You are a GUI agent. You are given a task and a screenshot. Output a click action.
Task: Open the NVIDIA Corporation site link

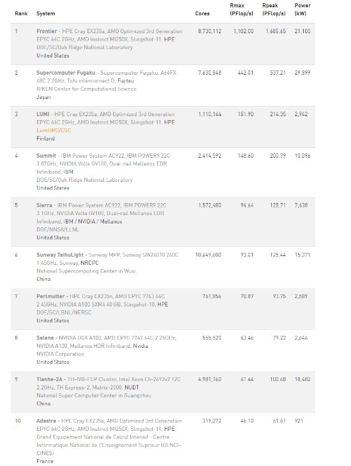(x=61, y=354)
